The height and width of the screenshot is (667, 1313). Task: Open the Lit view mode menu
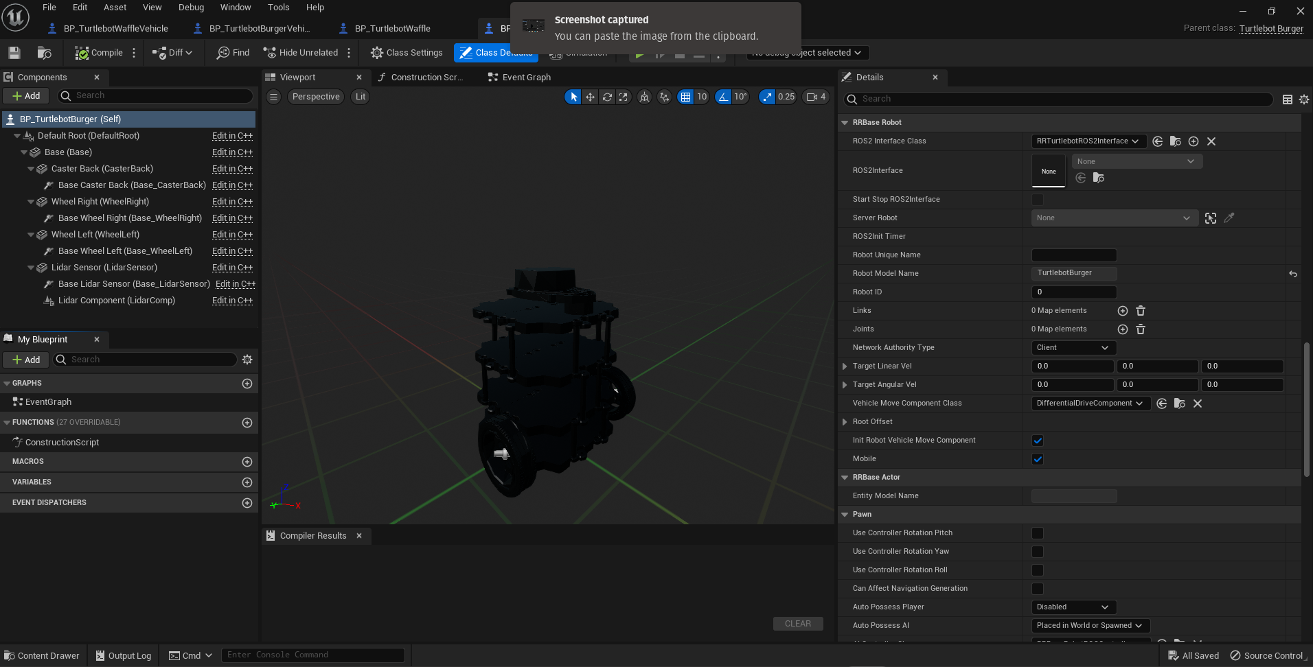(361, 97)
